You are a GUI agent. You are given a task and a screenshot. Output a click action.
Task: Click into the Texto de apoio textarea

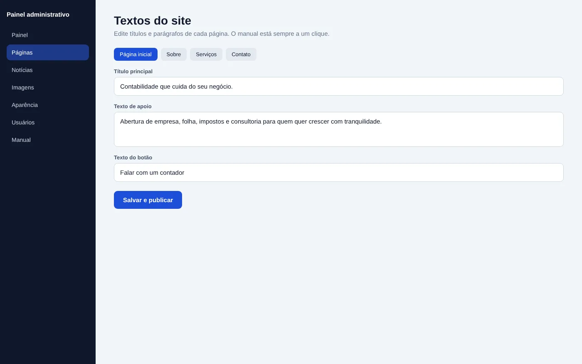click(339, 129)
